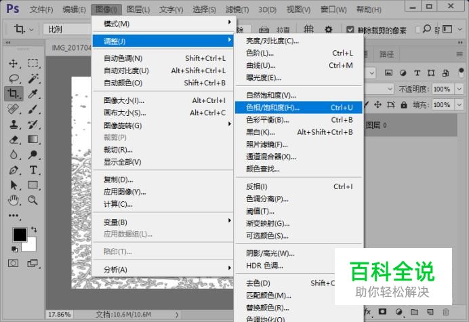This screenshot has width=469, height=322.
Task: Toggle adjustment layer filter
Action: (x=403, y=73)
